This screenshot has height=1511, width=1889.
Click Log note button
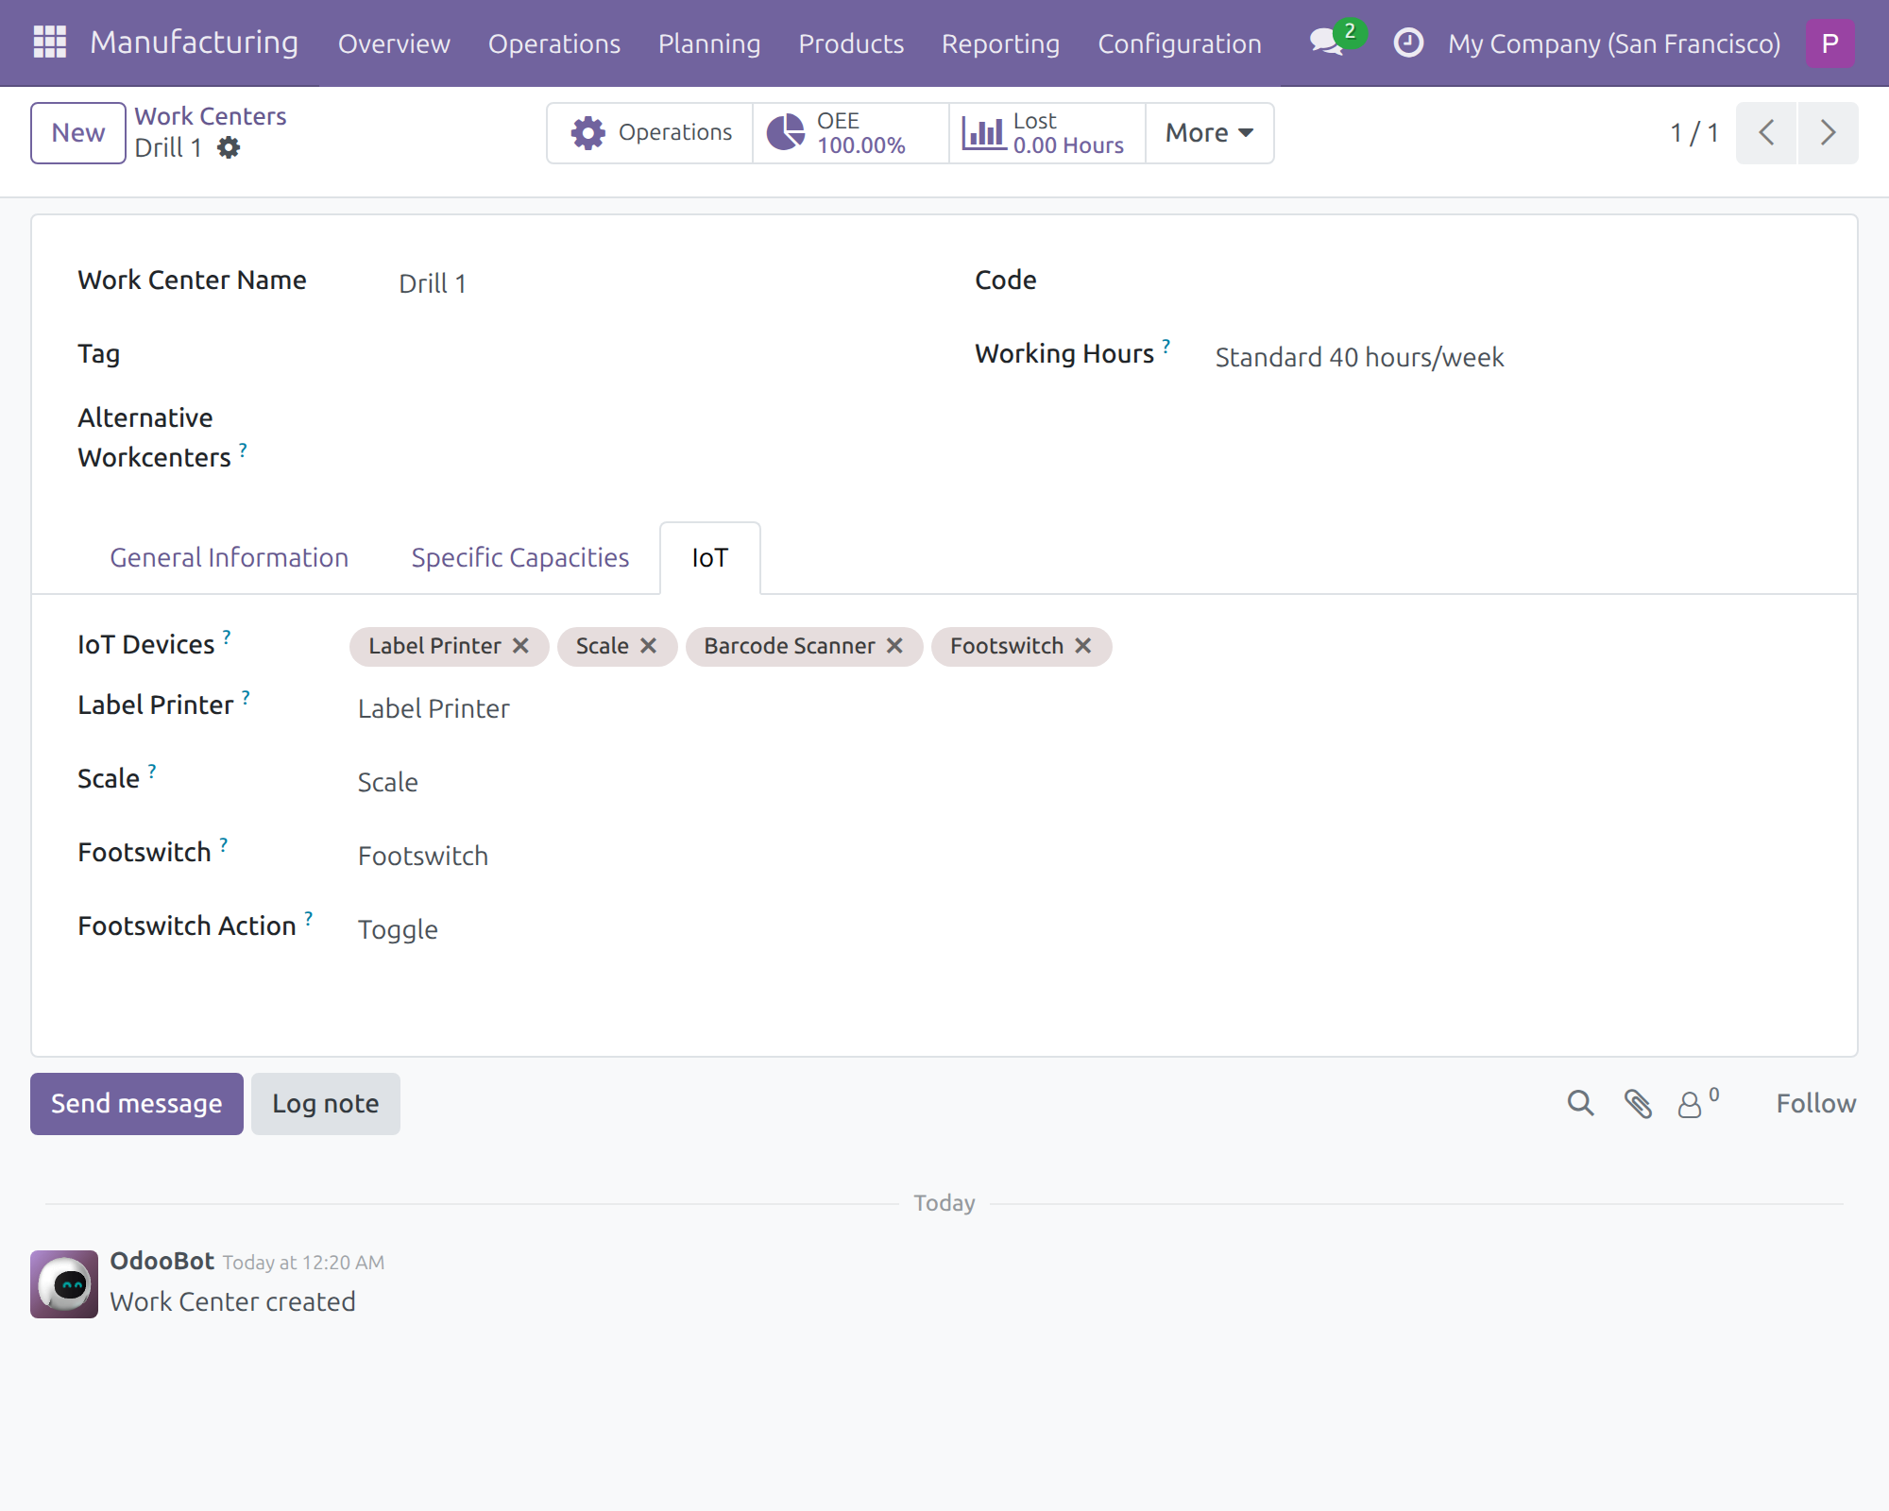click(x=326, y=1104)
